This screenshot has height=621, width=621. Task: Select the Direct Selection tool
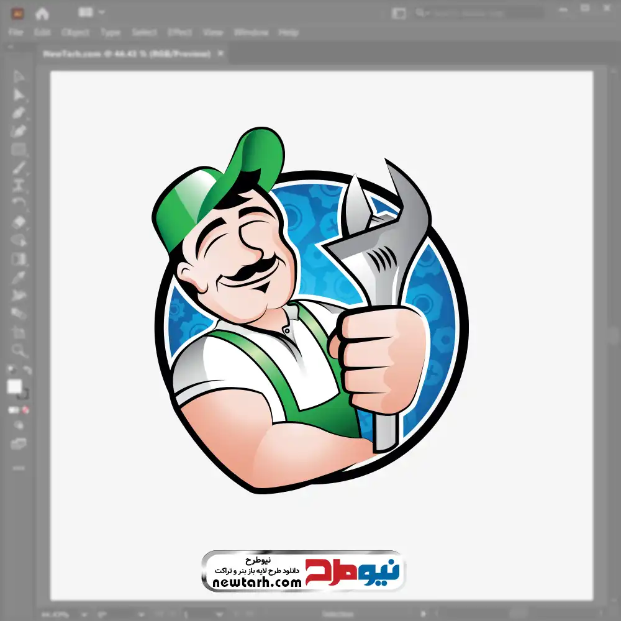click(x=19, y=95)
